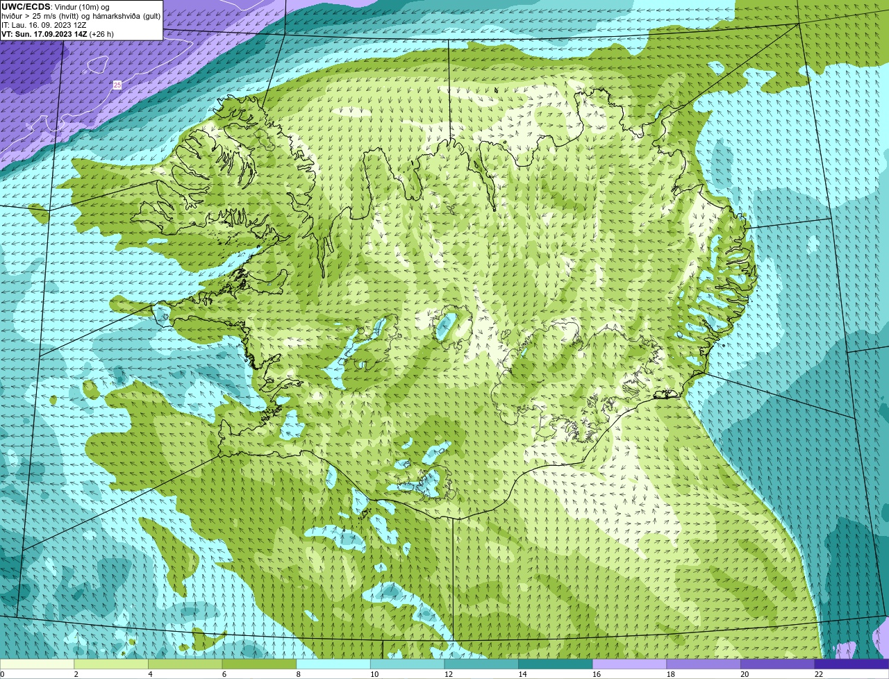Click the "25" gust contour label
The image size is (889, 679).
pyautogui.click(x=117, y=85)
